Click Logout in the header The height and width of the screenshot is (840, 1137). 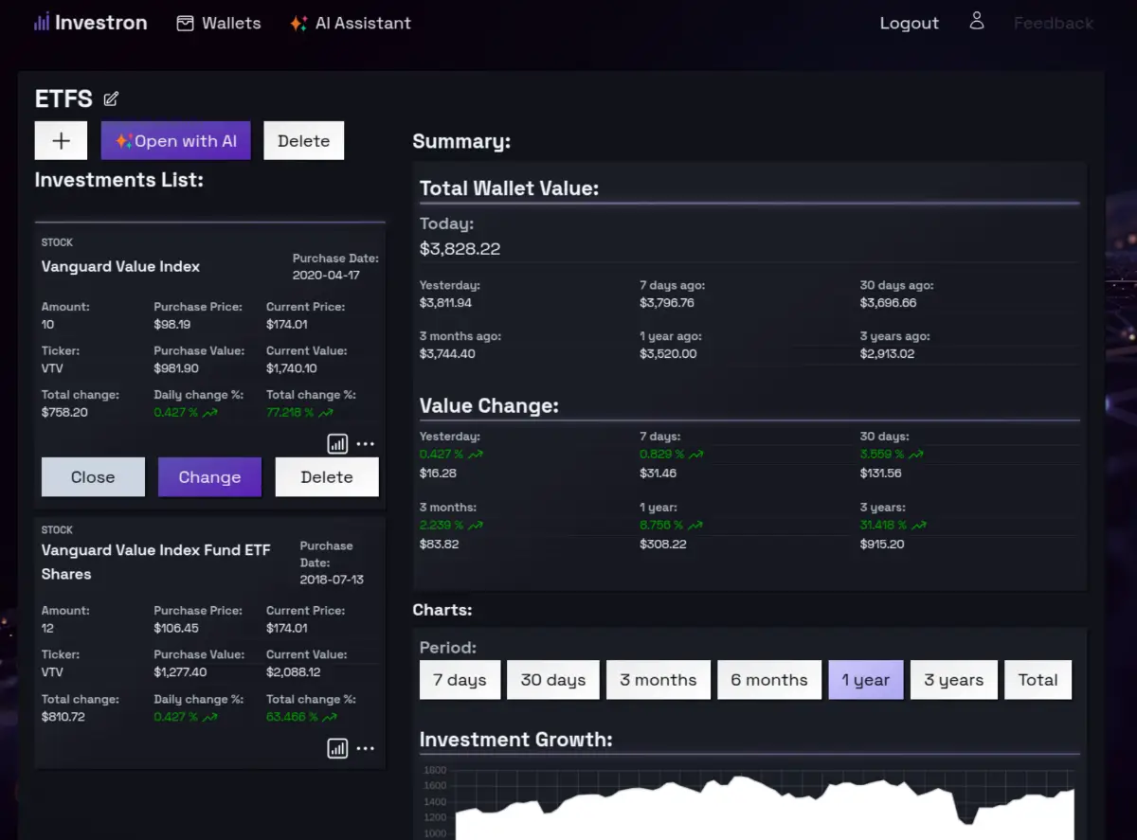909,24
